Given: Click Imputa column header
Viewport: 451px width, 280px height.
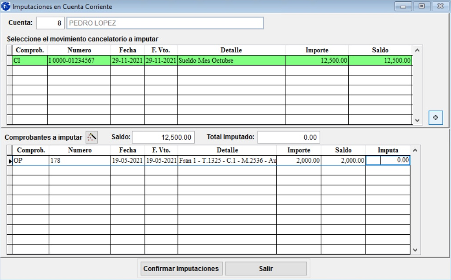Looking at the screenshot, I should point(388,150).
